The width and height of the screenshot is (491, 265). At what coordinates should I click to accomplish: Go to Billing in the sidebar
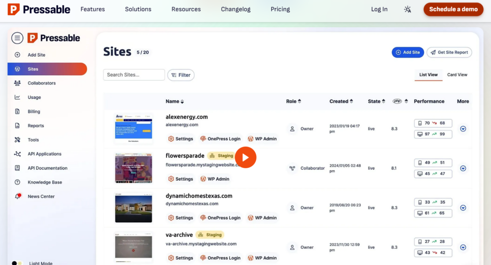pos(34,111)
